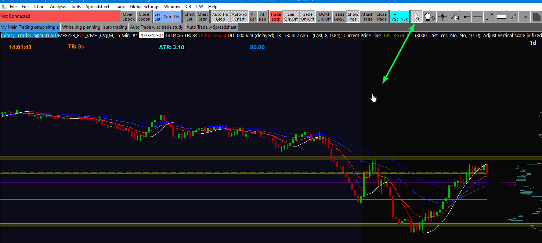Open the CB menu

(188, 6)
